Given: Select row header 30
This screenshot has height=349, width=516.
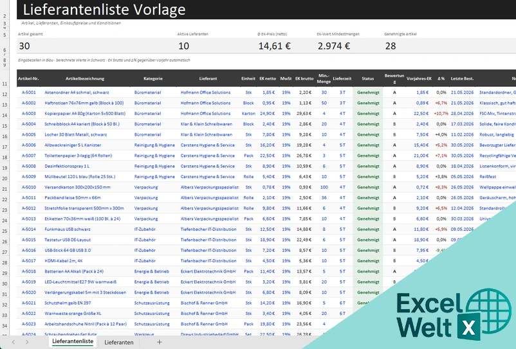Looking at the screenshot, I should tap(5, 283).
